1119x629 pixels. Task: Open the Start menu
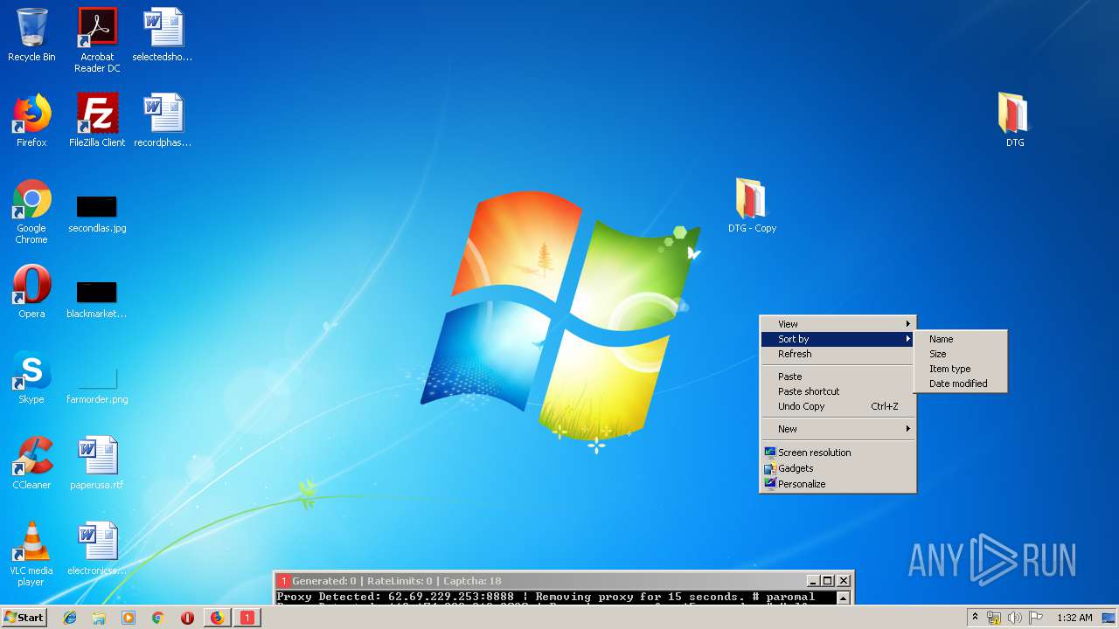(24, 618)
